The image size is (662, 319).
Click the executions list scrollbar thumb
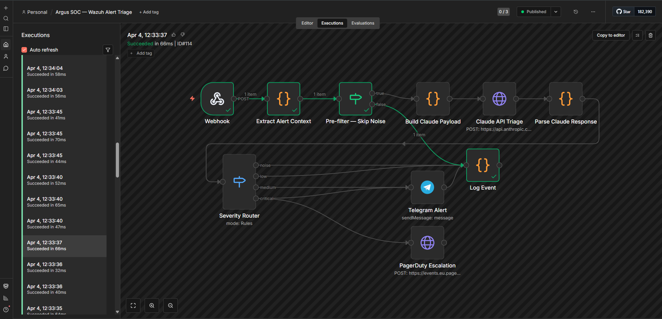(x=117, y=160)
